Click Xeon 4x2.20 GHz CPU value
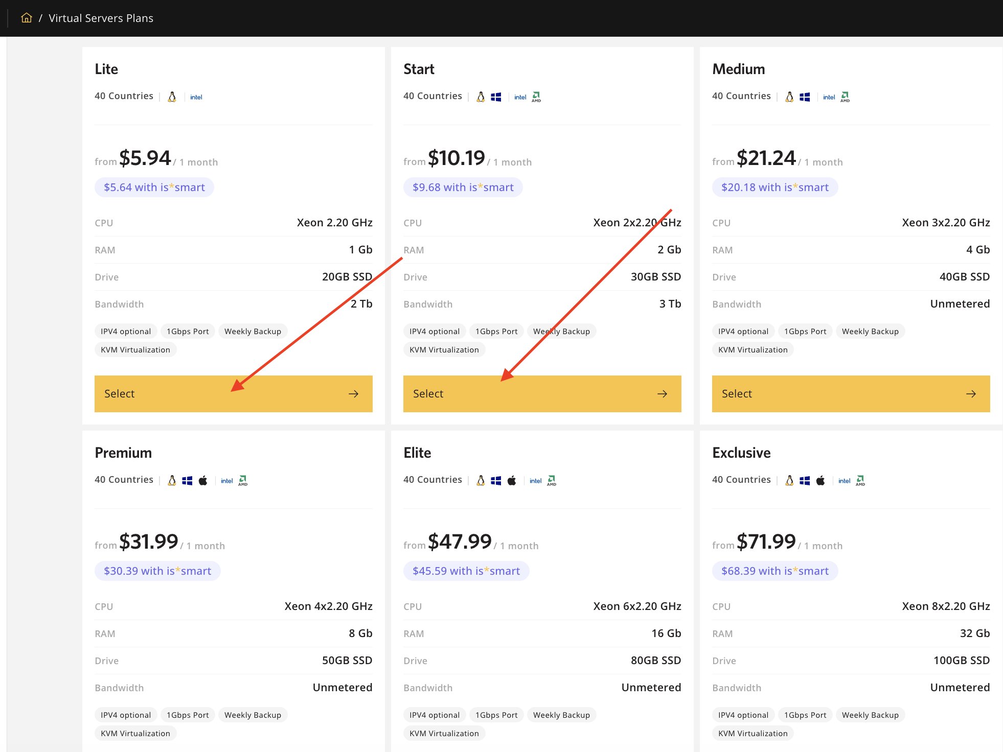1003x752 pixels. pos(328,606)
